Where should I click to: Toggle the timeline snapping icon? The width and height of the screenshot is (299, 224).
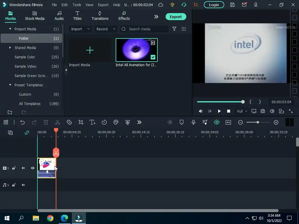tap(217, 122)
